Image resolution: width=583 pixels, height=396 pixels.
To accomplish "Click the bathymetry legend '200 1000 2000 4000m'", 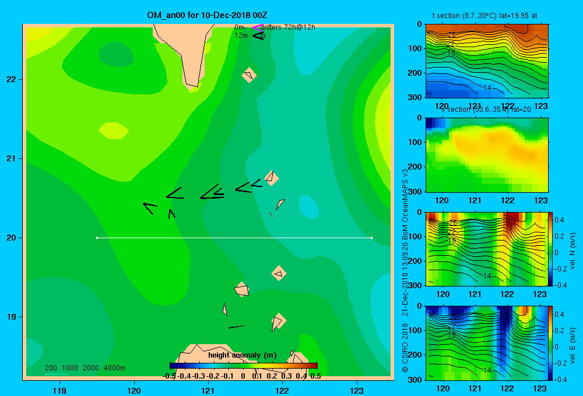I will click(x=85, y=368).
